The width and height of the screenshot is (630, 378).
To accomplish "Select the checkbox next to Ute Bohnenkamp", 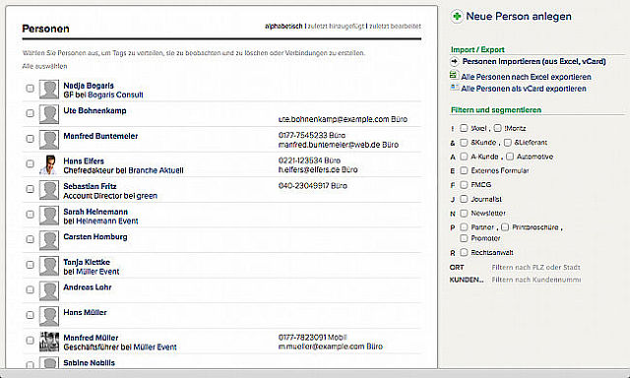I will coord(30,113).
